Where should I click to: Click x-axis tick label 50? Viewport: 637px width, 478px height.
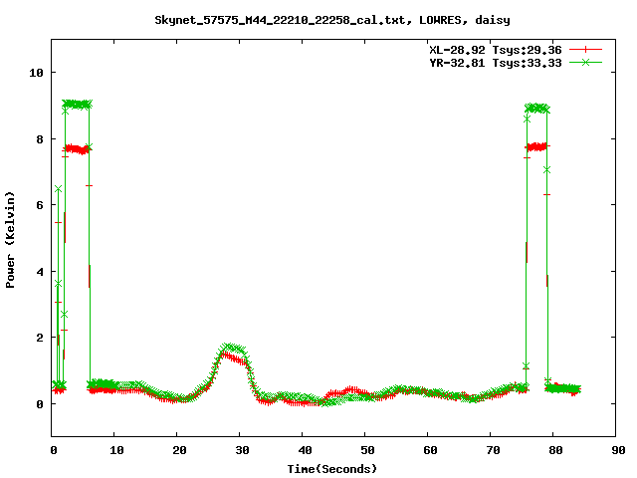[367, 450]
